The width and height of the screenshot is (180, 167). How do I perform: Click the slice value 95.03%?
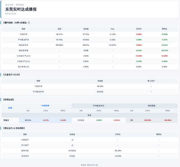[100, 86]
